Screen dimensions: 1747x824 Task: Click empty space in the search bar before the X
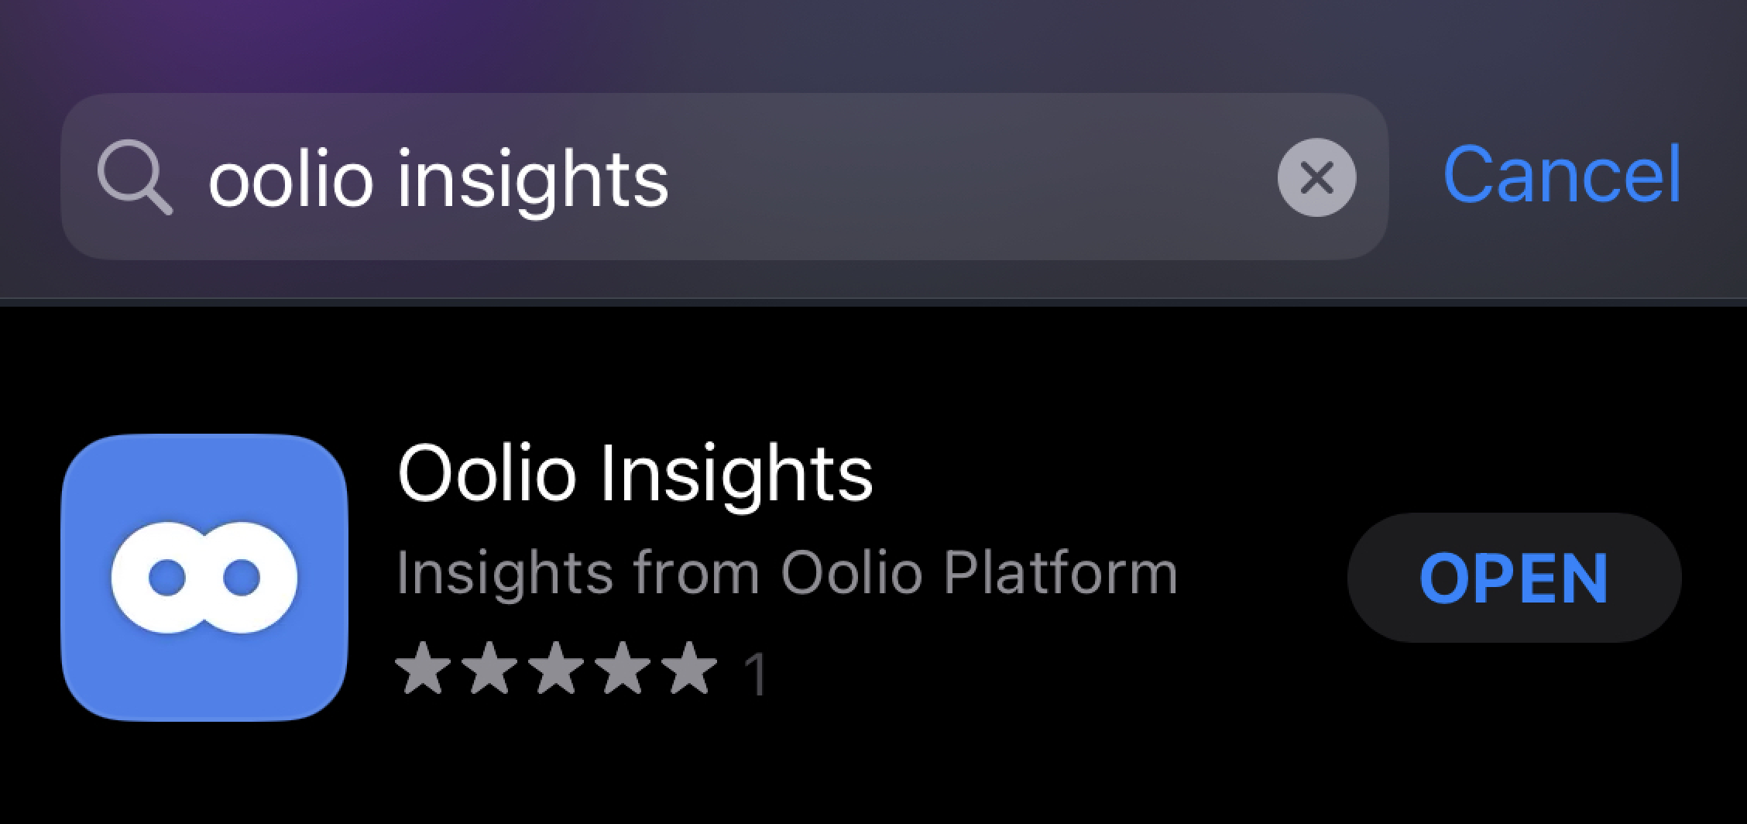968,177
